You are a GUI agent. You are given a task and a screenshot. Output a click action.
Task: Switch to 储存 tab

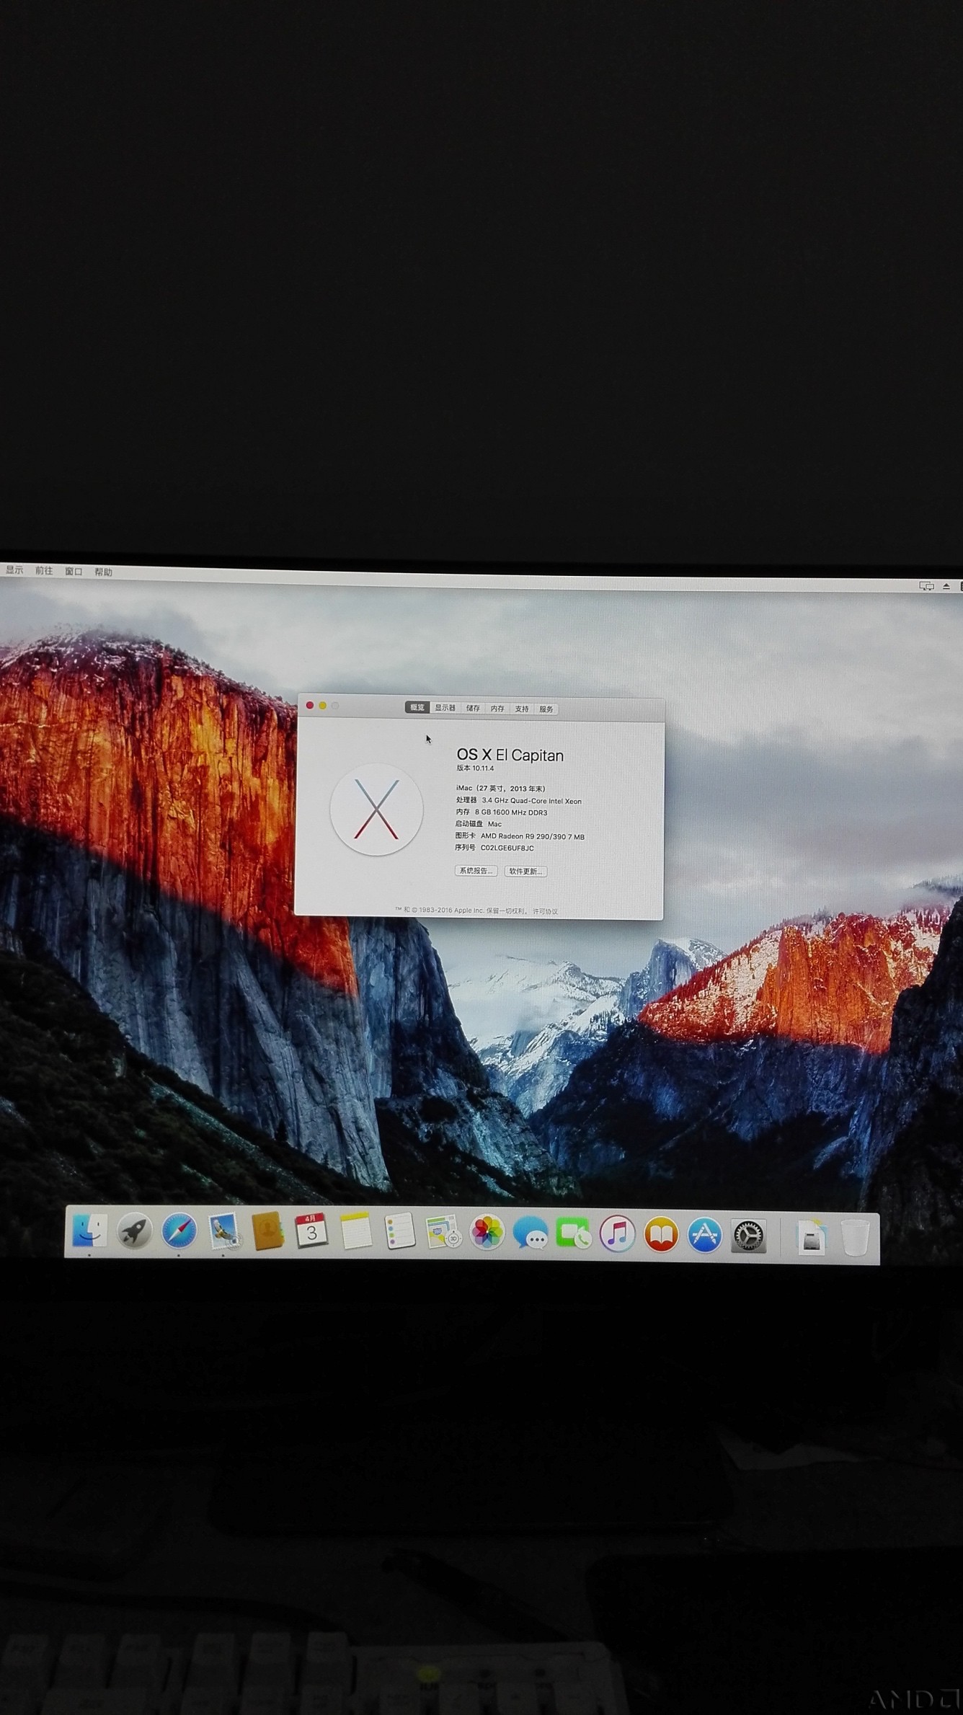coord(473,709)
